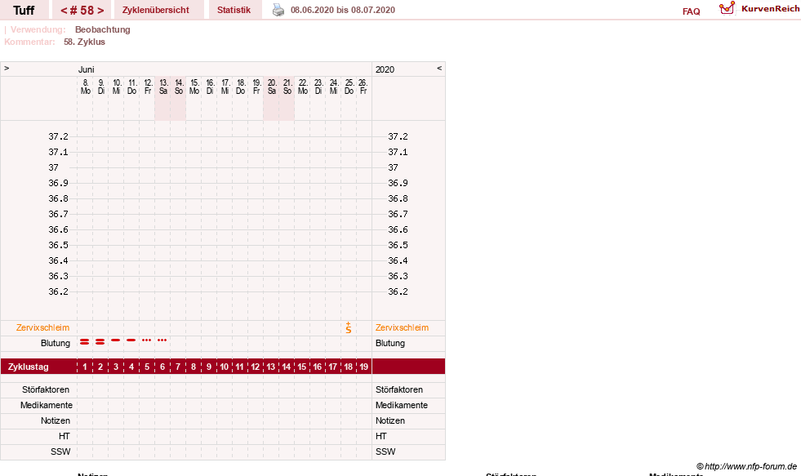Screen dimensions: 801x476
Task: Click the spotting dots on cycle day 6
Action: coord(162,340)
